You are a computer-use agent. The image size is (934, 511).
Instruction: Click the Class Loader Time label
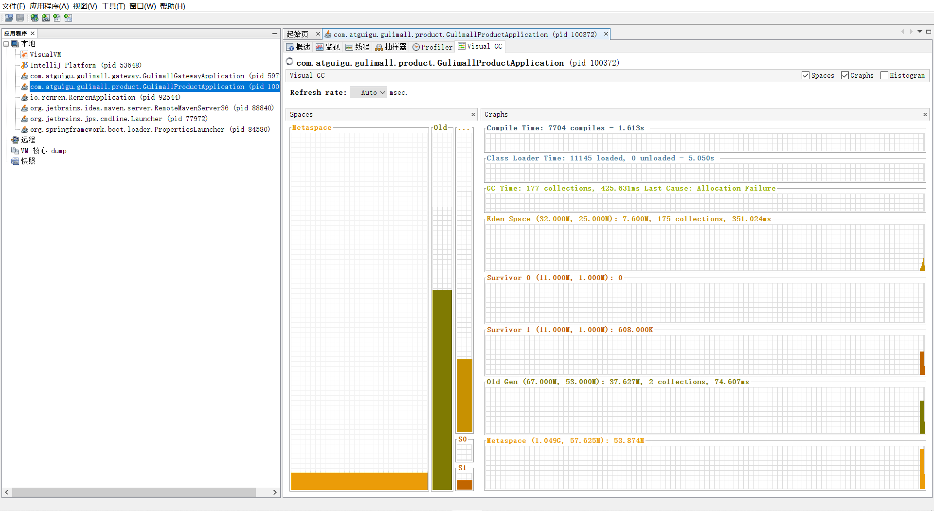(x=600, y=159)
